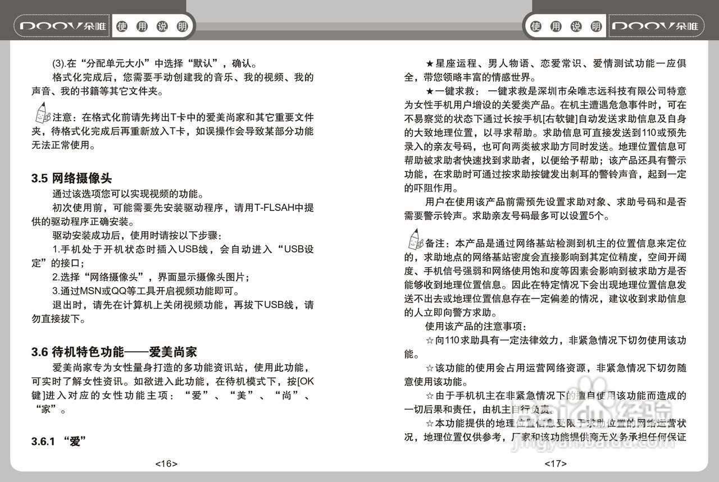Click the line starting ★一键求救
The width and height of the screenshot is (719, 482).
[556, 91]
